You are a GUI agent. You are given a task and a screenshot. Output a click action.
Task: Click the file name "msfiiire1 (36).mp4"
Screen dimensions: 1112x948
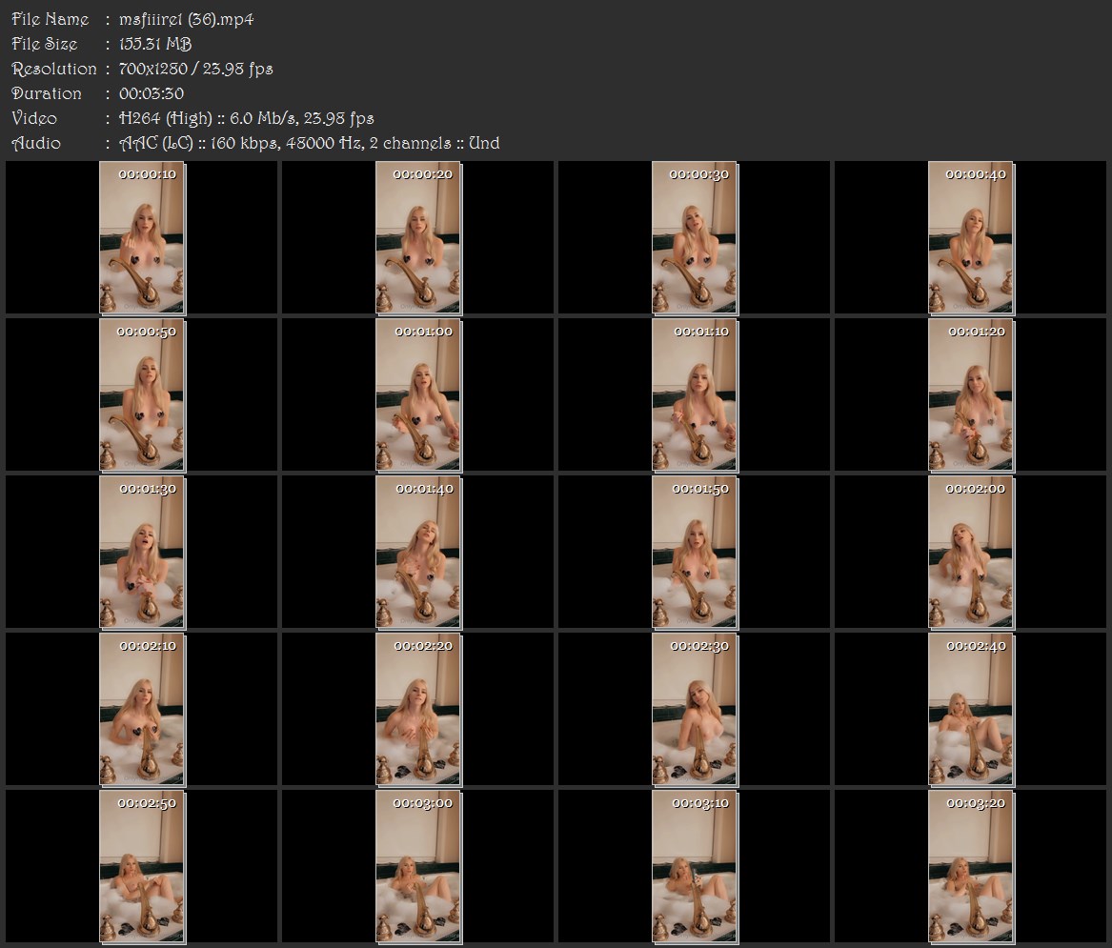click(187, 20)
